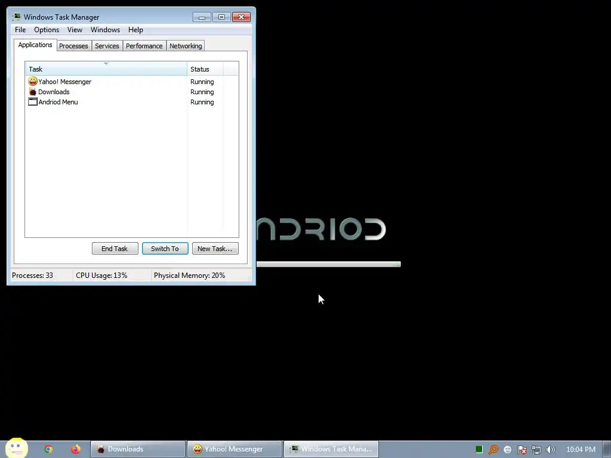Click the Yahoo! Messenger smiley icon in list
Viewport: 611px width, 458px height.
33,81
